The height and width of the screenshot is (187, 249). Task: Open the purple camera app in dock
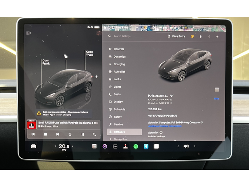point(105,146)
